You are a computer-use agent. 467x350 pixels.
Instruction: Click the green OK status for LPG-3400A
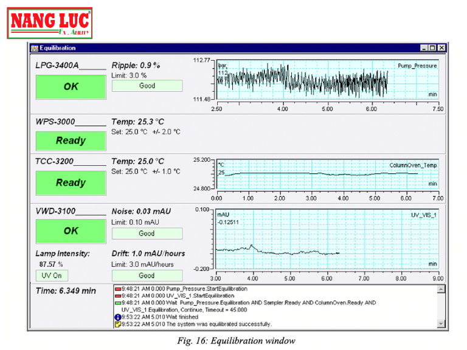(x=71, y=87)
